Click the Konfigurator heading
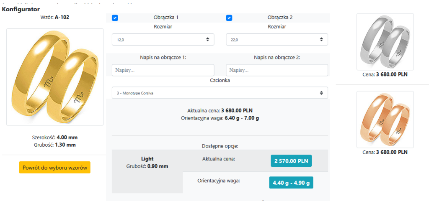 pyautogui.click(x=21, y=9)
